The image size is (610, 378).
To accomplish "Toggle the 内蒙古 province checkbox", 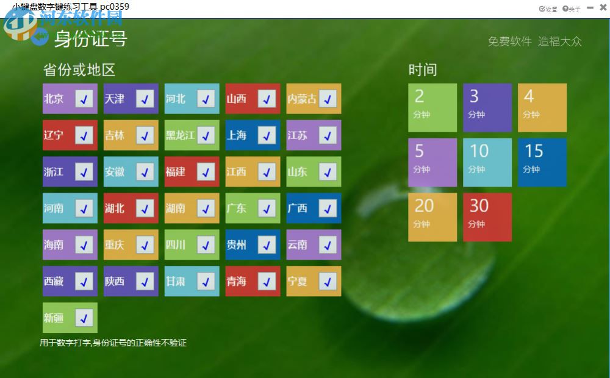I will tap(329, 98).
